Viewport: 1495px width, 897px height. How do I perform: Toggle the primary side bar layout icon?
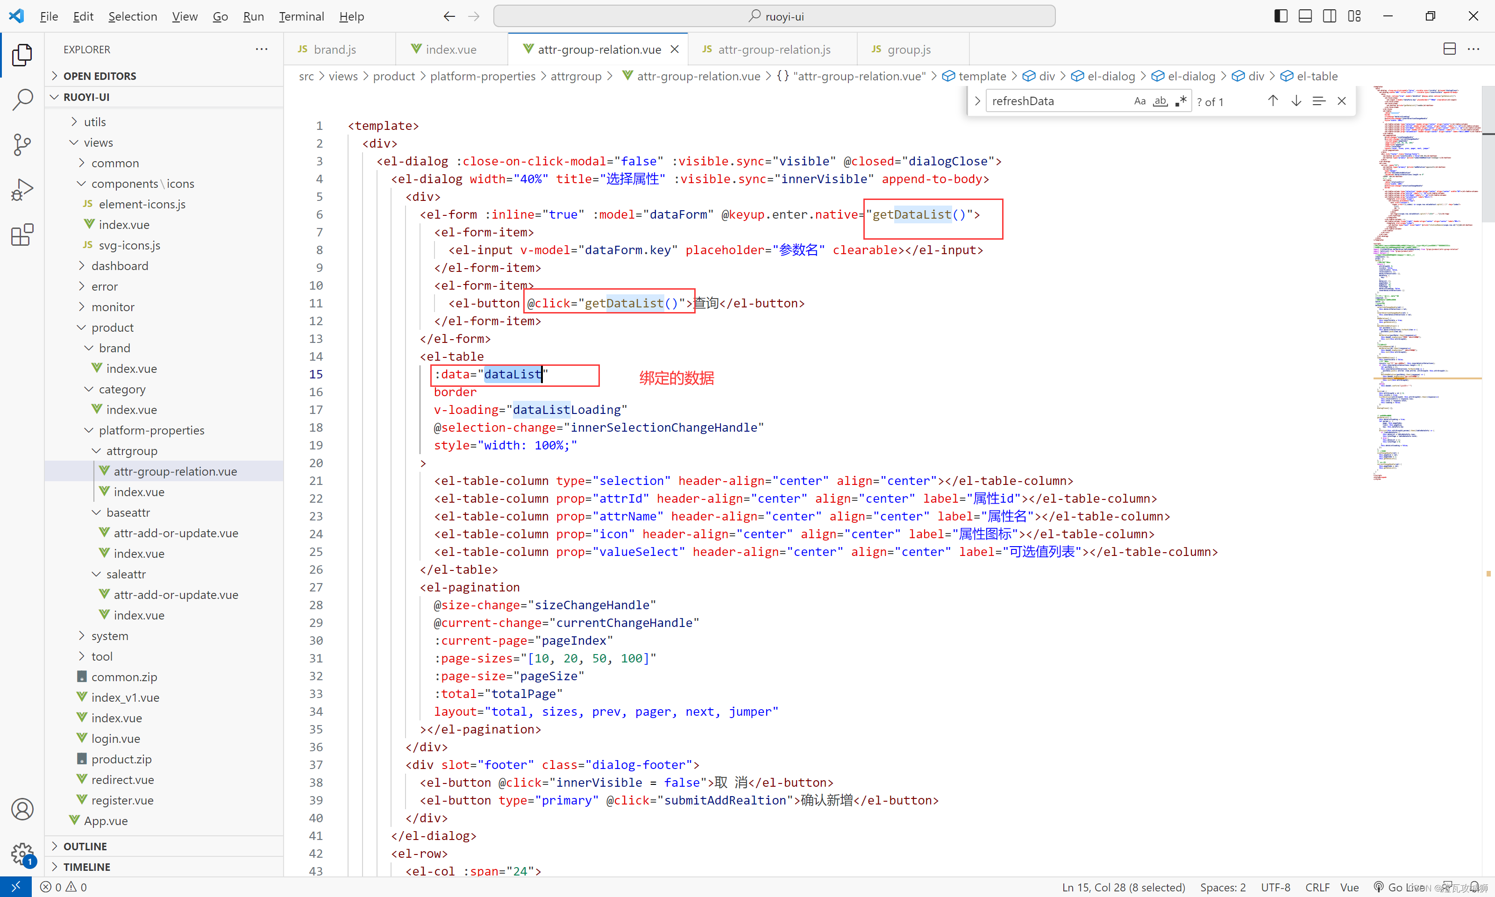click(x=1281, y=16)
